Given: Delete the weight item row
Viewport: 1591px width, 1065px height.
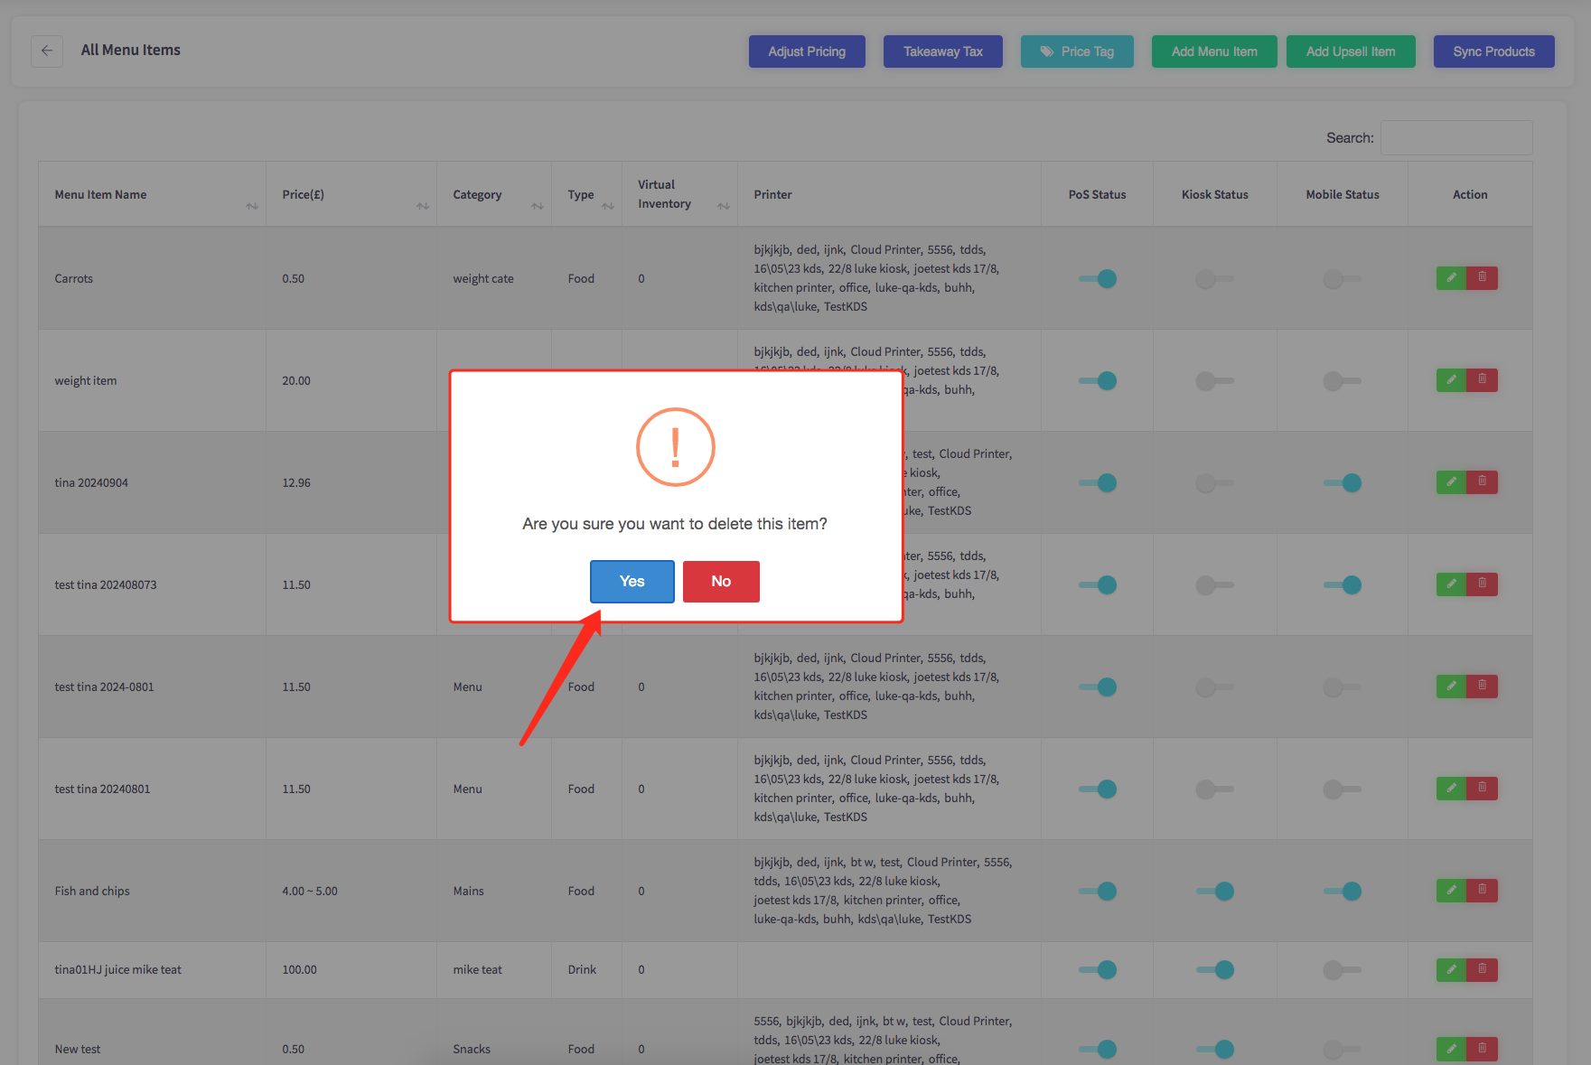Looking at the screenshot, I should pyautogui.click(x=1482, y=380).
